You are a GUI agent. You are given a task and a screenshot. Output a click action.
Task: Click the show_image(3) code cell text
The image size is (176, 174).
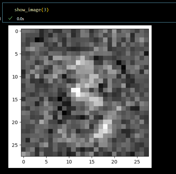click(x=32, y=10)
